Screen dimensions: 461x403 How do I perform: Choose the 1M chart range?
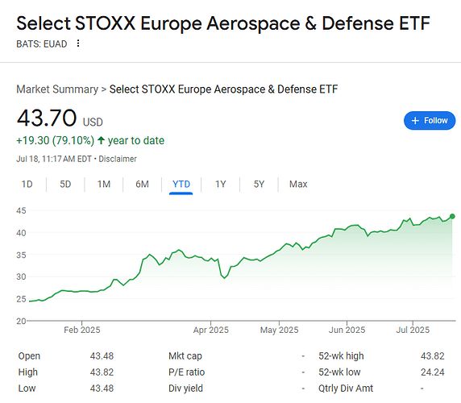pos(104,185)
